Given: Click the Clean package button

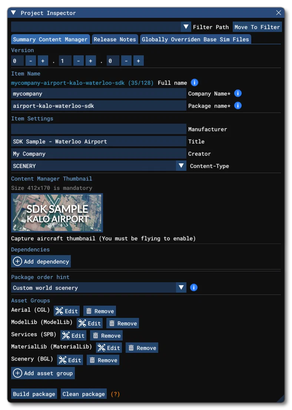Looking at the screenshot, I should (84, 394).
